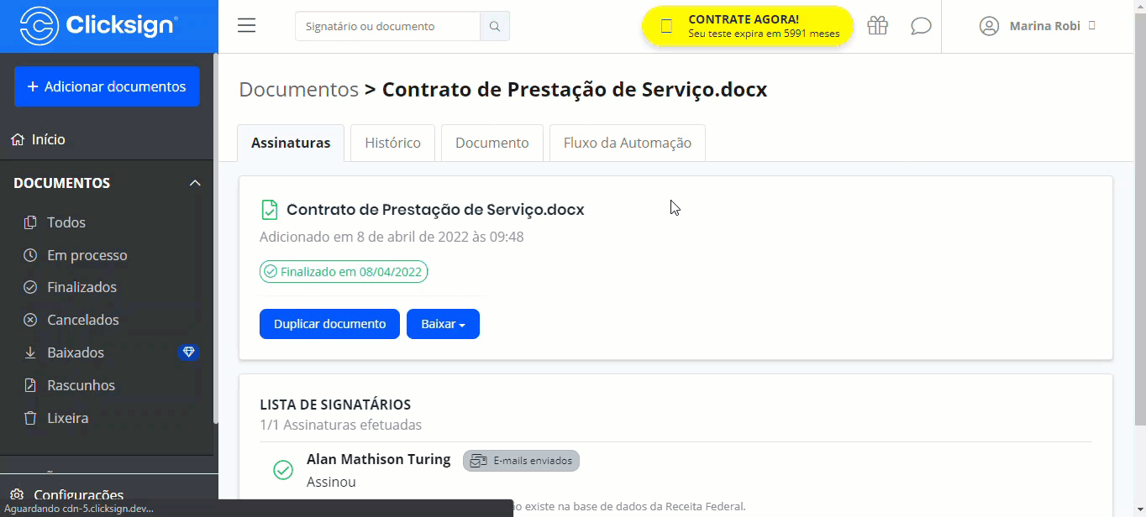Open the Em processo documents list

click(87, 255)
